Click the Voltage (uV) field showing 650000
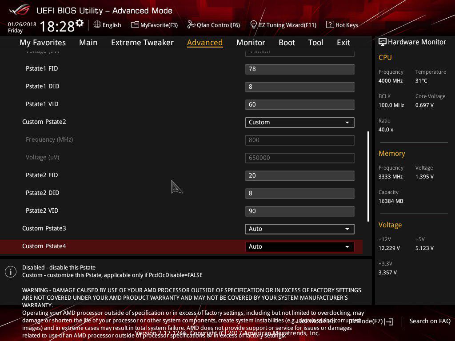This screenshot has height=341, width=455. [x=300, y=158]
